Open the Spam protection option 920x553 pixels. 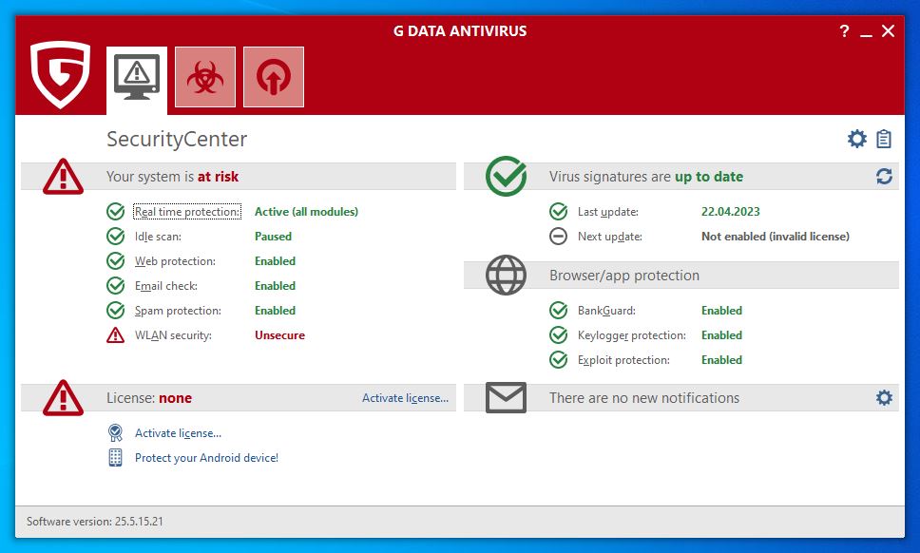(178, 310)
